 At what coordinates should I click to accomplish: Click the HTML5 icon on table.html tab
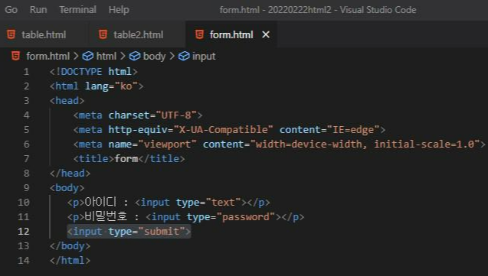coord(11,34)
